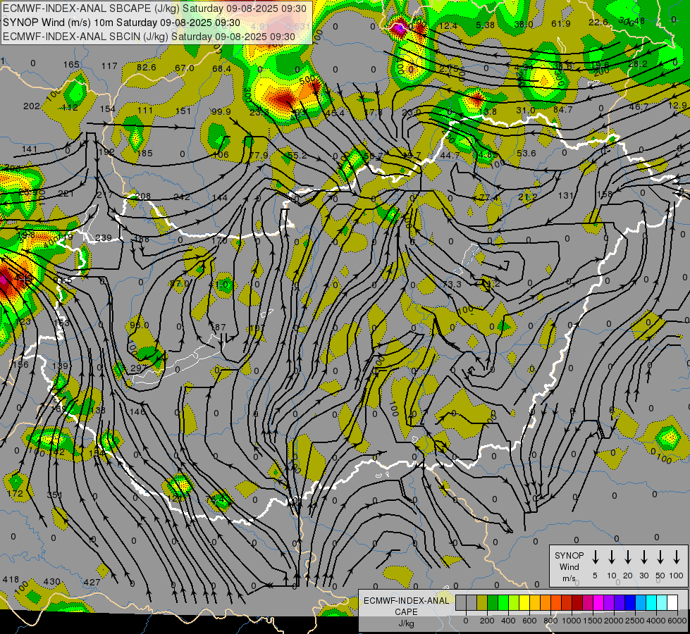Pick the dark green CAPE legend swatch
The image size is (690, 634).
[493, 603]
